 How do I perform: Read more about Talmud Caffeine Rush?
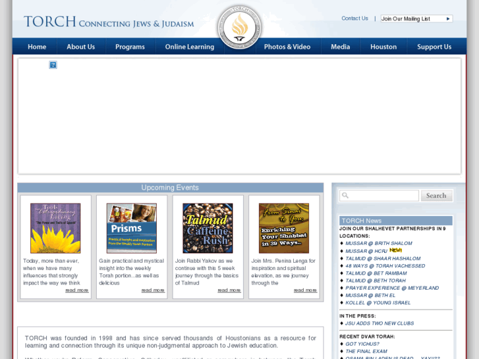229,290
